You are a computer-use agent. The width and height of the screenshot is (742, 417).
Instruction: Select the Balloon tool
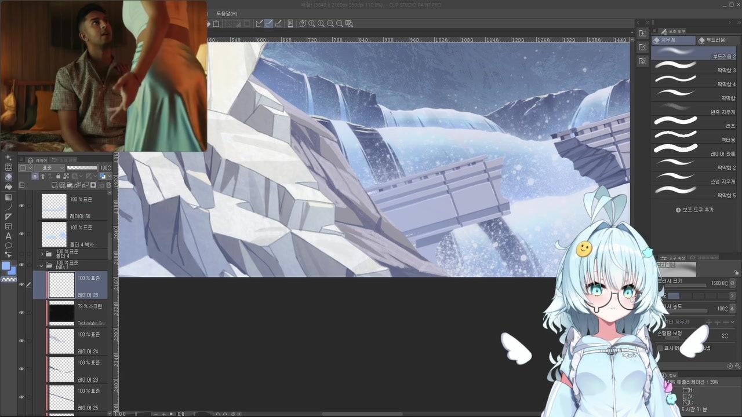point(9,246)
